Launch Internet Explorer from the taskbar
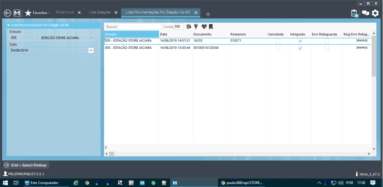This screenshot has height=187, width=383. 76,183
